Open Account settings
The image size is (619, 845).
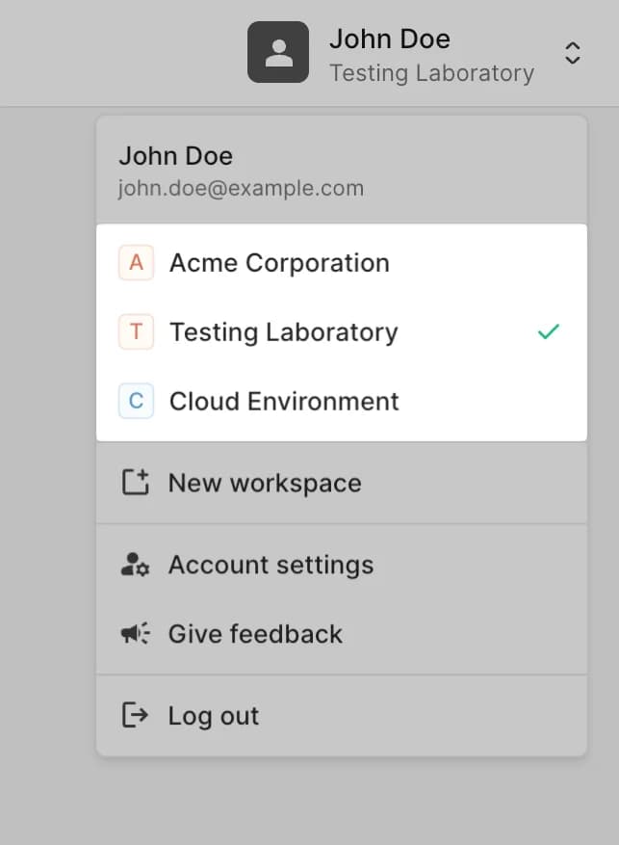tap(341, 565)
